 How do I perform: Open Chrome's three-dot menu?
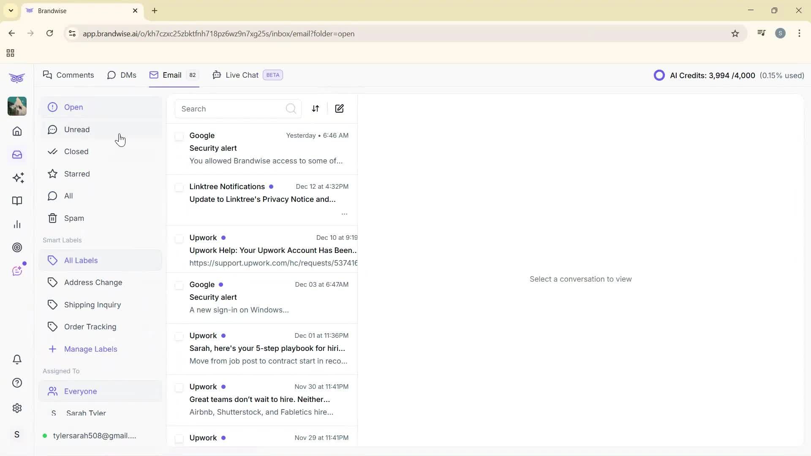799,33
